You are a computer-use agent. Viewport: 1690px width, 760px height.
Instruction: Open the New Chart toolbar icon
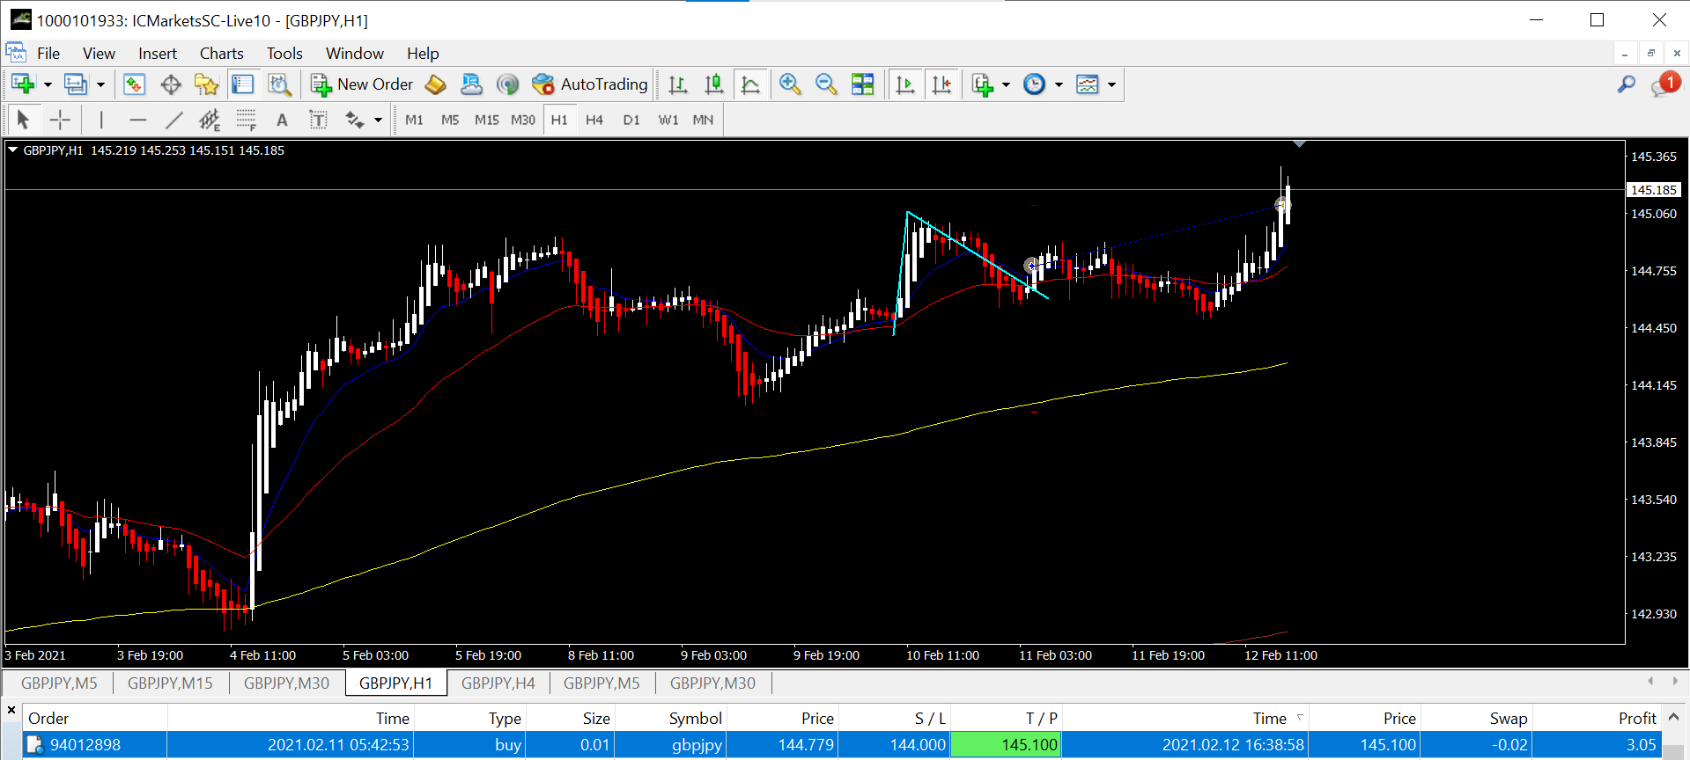point(24,84)
